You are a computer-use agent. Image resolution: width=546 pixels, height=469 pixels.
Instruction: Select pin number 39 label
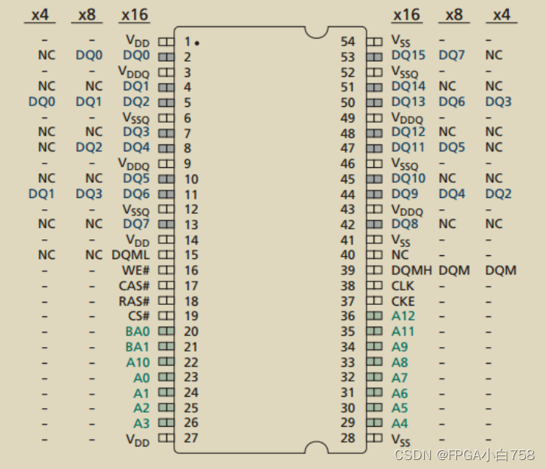[x=347, y=270]
